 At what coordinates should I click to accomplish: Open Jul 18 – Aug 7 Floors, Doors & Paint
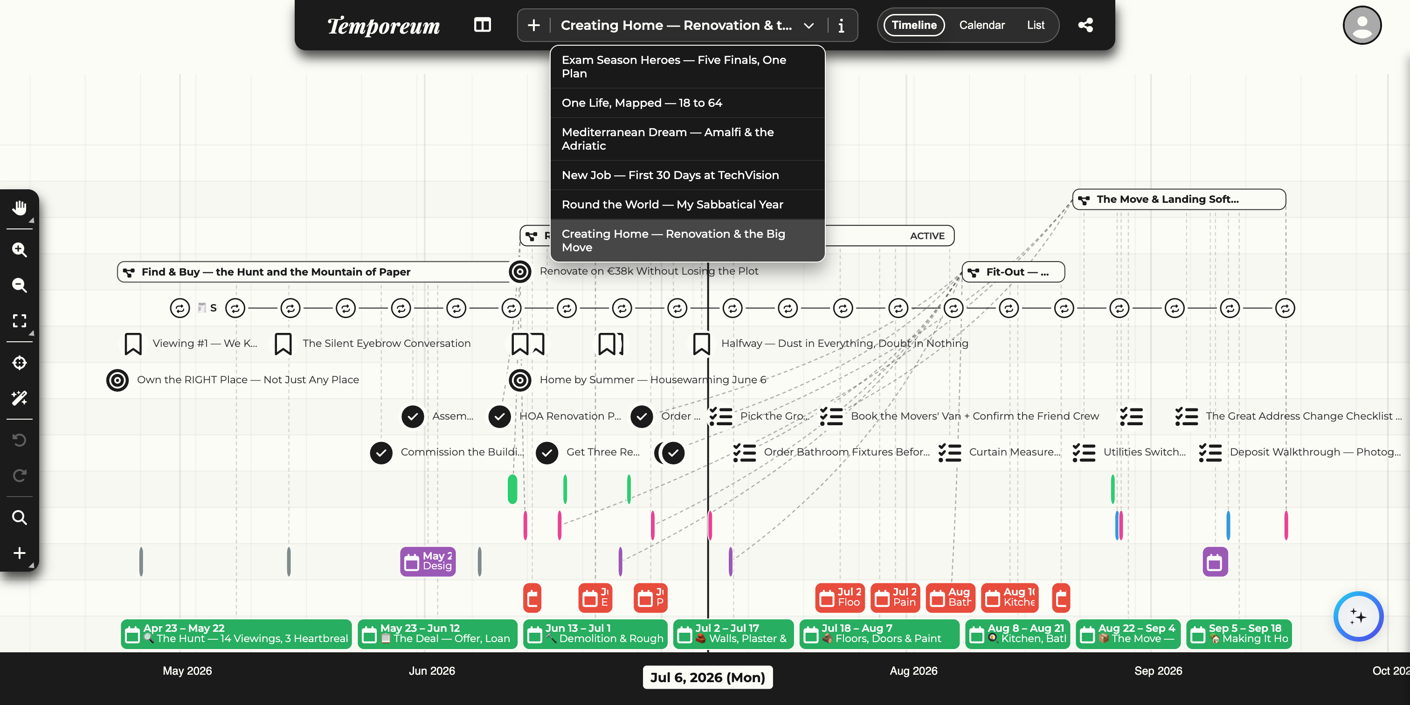click(879, 634)
